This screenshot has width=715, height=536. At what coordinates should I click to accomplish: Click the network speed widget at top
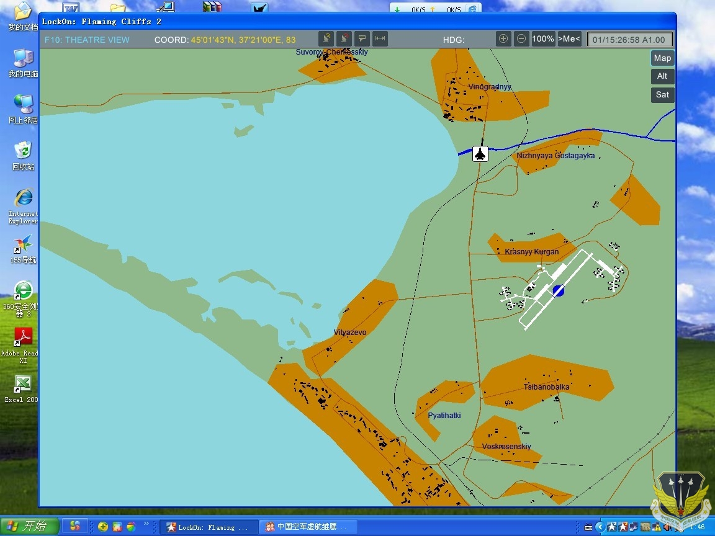pyautogui.click(x=436, y=7)
